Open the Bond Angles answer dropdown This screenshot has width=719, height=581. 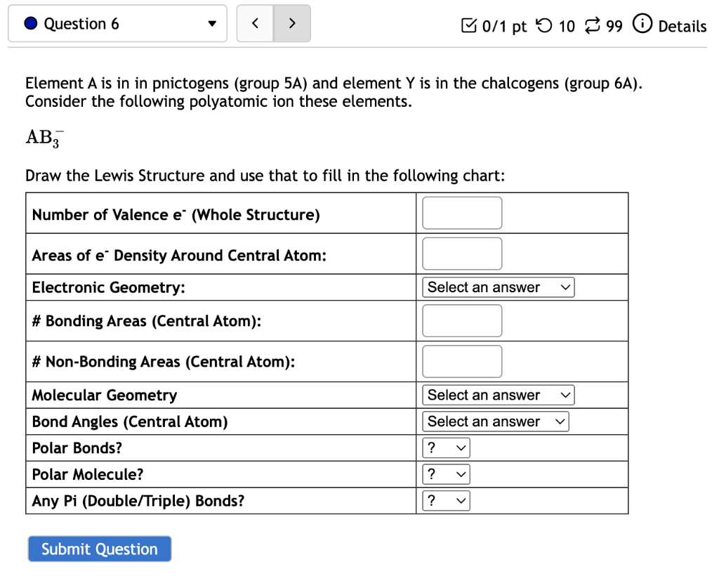point(495,422)
